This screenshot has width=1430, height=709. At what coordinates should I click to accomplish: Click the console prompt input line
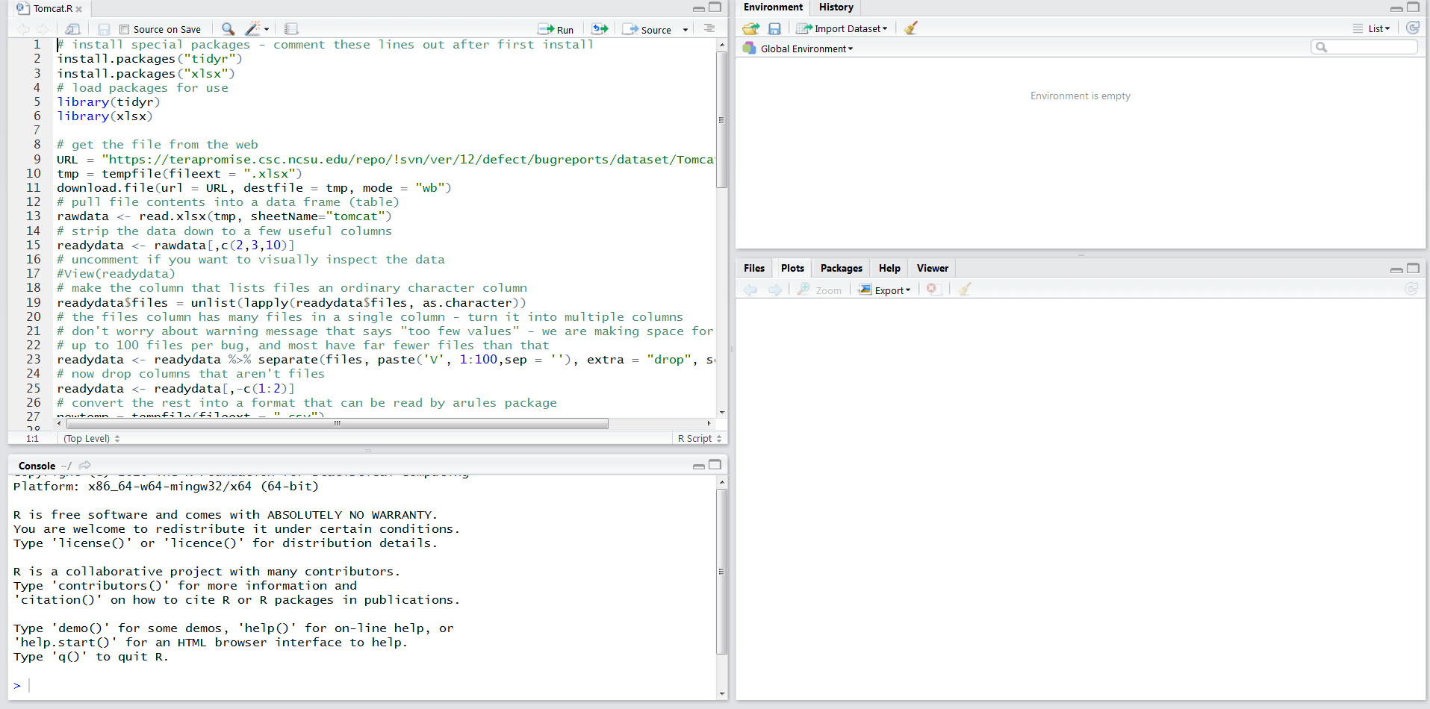coord(366,685)
